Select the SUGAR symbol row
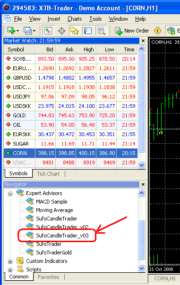This screenshot has width=180, height=285. 70,144
